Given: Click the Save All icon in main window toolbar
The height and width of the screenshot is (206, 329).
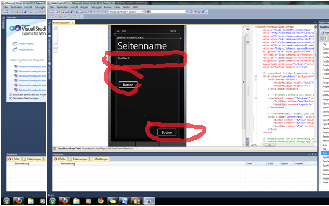Looking at the screenshot, I should click(71, 12).
